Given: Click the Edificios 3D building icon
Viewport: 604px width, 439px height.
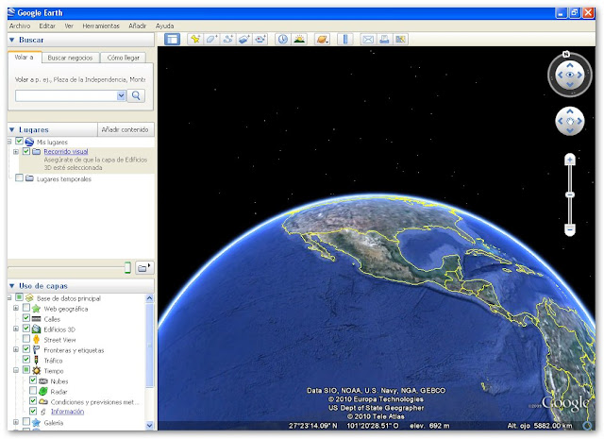Looking at the screenshot, I should (36, 329).
